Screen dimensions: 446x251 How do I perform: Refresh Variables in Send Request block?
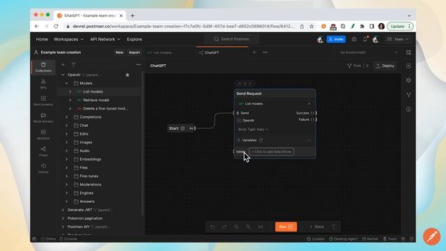[261, 140]
